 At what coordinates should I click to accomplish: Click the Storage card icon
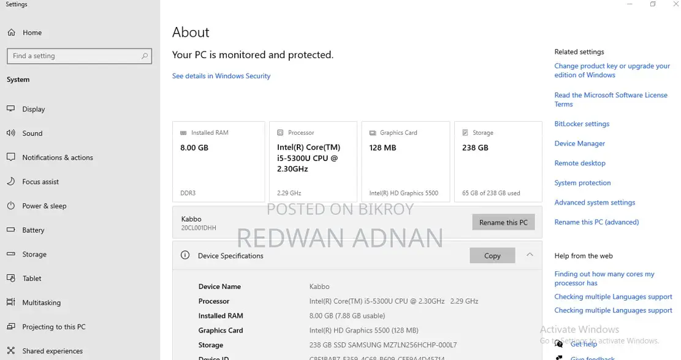tap(465, 133)
